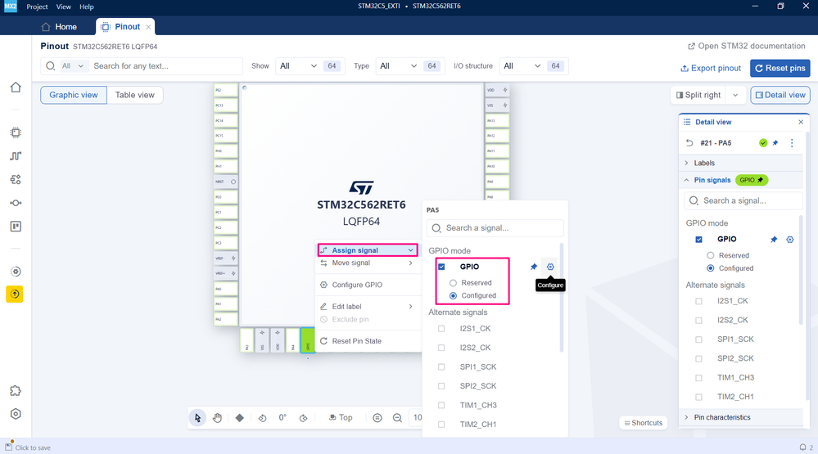818x454 pixels.
Task: Select the hand pan tool
Action: coord(218,417)
